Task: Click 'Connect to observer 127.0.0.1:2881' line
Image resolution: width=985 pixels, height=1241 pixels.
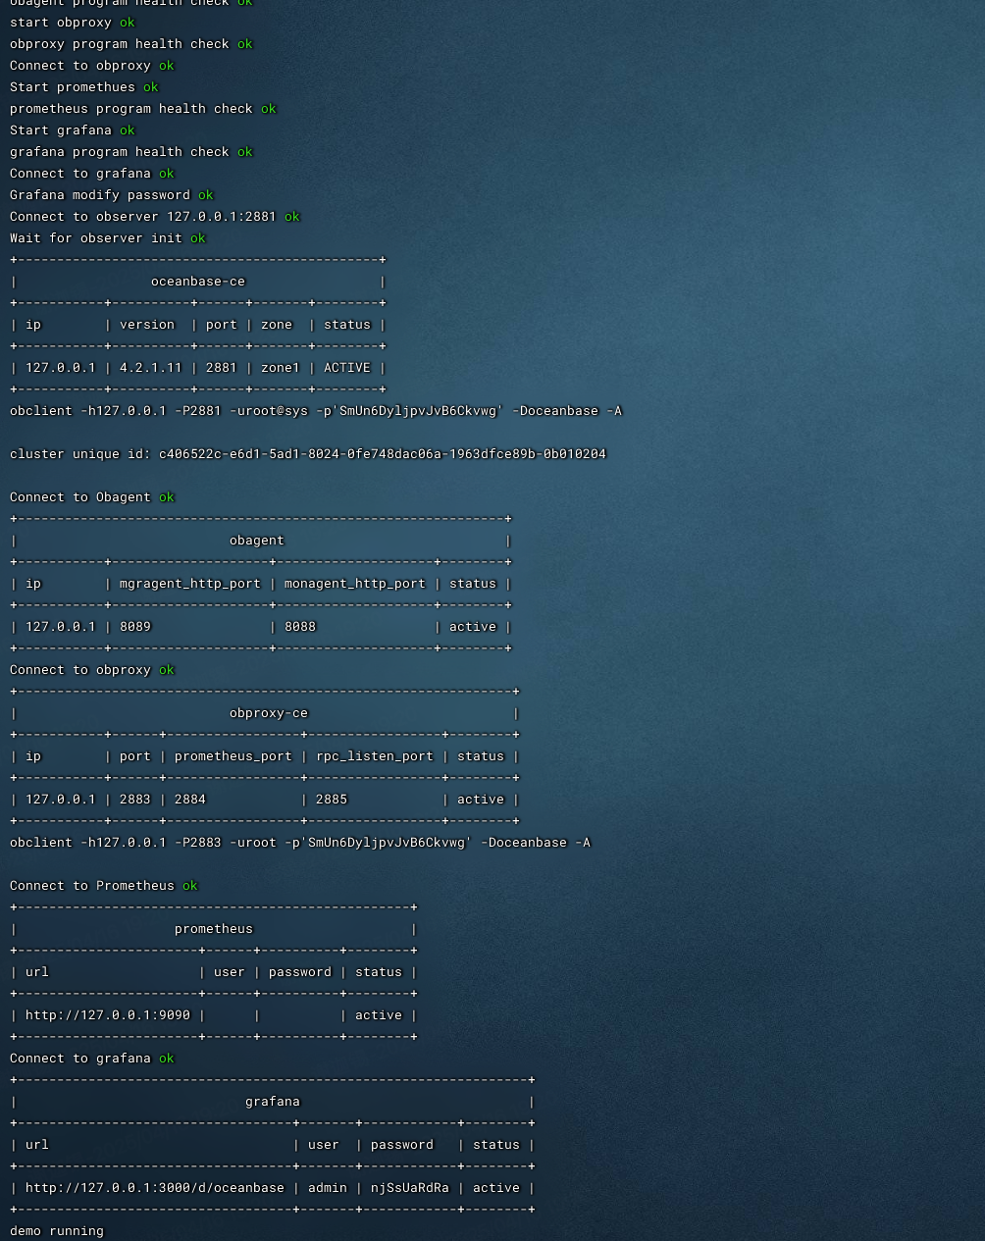Action: (155, 217)
